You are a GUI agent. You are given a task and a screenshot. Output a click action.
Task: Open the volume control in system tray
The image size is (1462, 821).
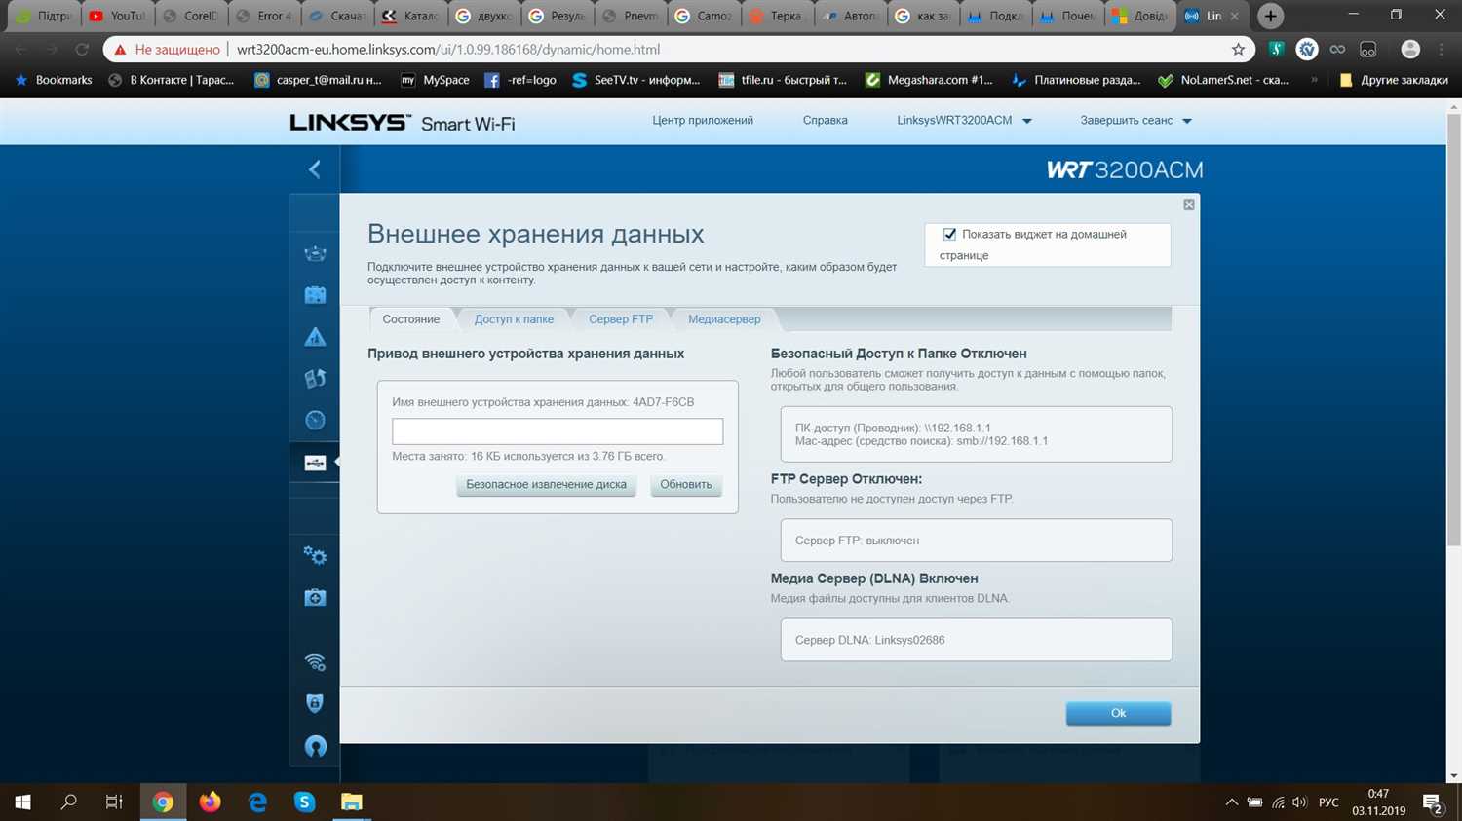(x=1299, y=802)
